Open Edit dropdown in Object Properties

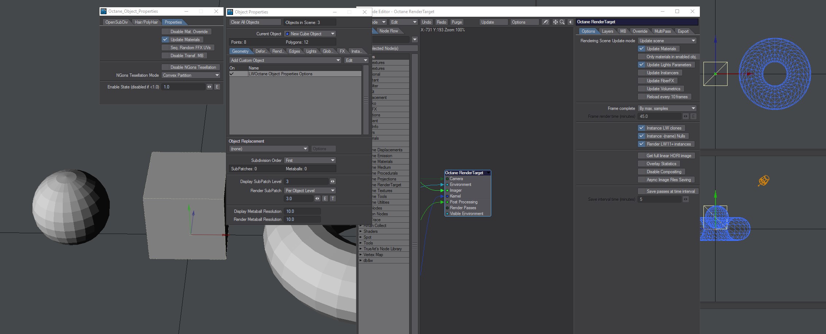click(x=357, y=60)
